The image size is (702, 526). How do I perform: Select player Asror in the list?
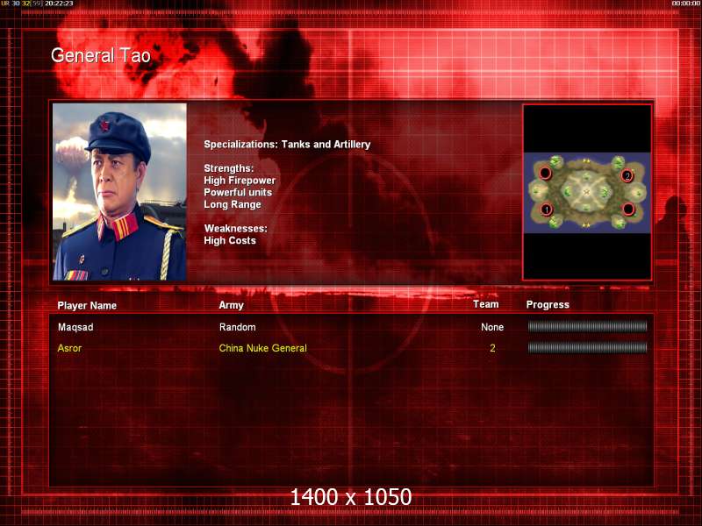click(x=69, y=348)
